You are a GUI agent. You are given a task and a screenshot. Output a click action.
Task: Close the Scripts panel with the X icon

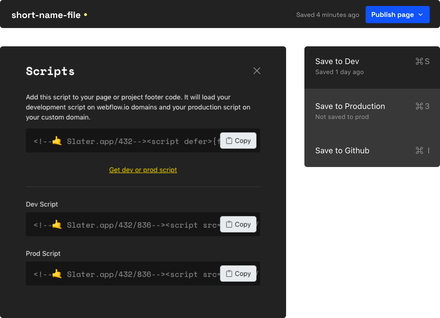point(257,71)
